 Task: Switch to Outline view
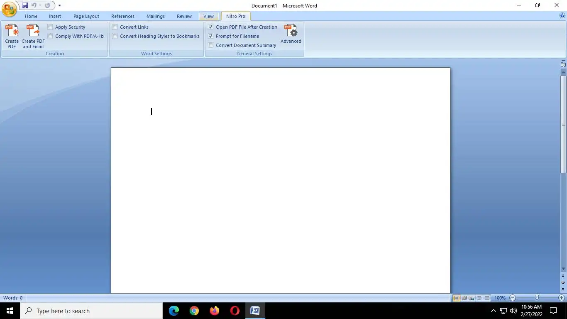tap(479, 298)
